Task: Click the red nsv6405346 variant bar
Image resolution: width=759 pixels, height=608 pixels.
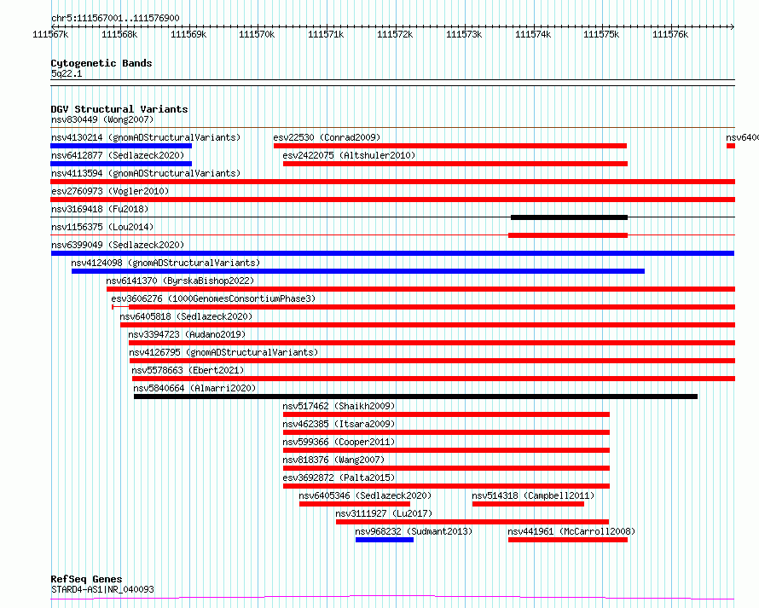Action: (355, 504)
